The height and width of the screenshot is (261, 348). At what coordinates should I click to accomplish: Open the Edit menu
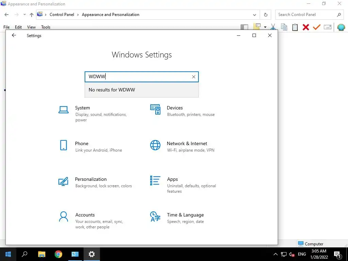(x=18, y=27)
